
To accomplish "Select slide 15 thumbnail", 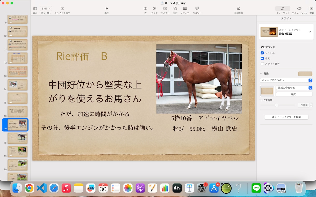I will tap(18, 98).
